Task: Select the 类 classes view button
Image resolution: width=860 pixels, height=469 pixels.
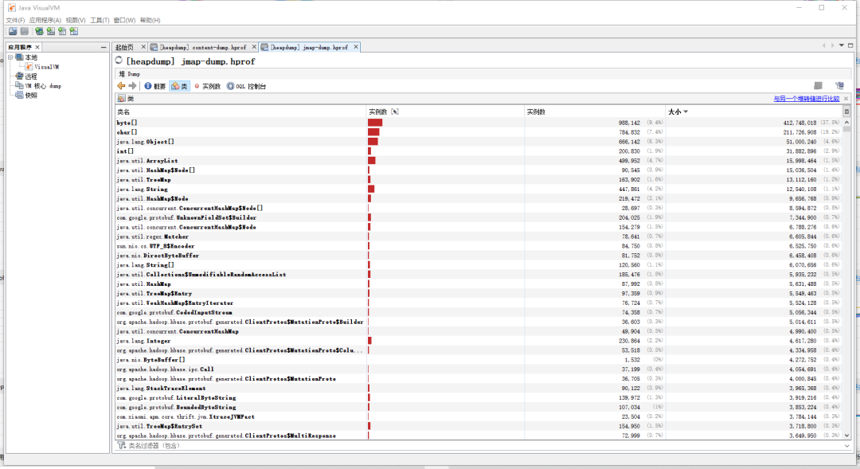Action: point(179,86)
